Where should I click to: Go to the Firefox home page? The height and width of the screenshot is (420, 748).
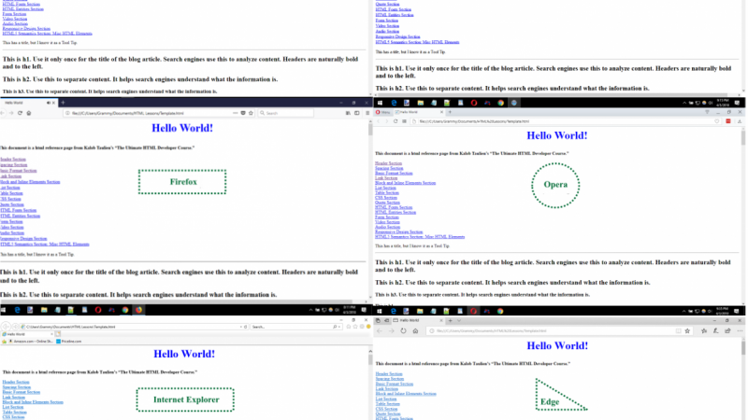pyautogui.click(x=29, y=113)
